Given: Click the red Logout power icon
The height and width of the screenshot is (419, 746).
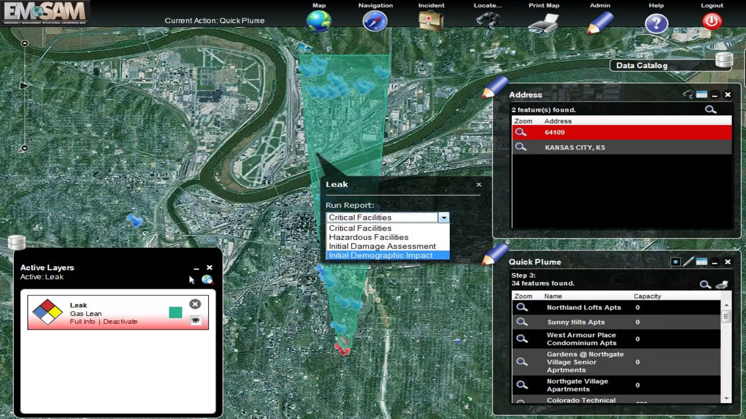Looking at the screenshot, I should click(712, 21).
